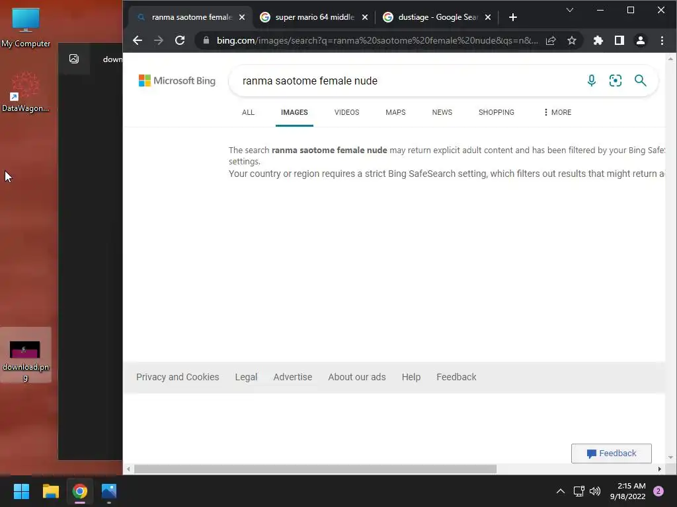Click the Bing voice search microphone

click(592, 80)
